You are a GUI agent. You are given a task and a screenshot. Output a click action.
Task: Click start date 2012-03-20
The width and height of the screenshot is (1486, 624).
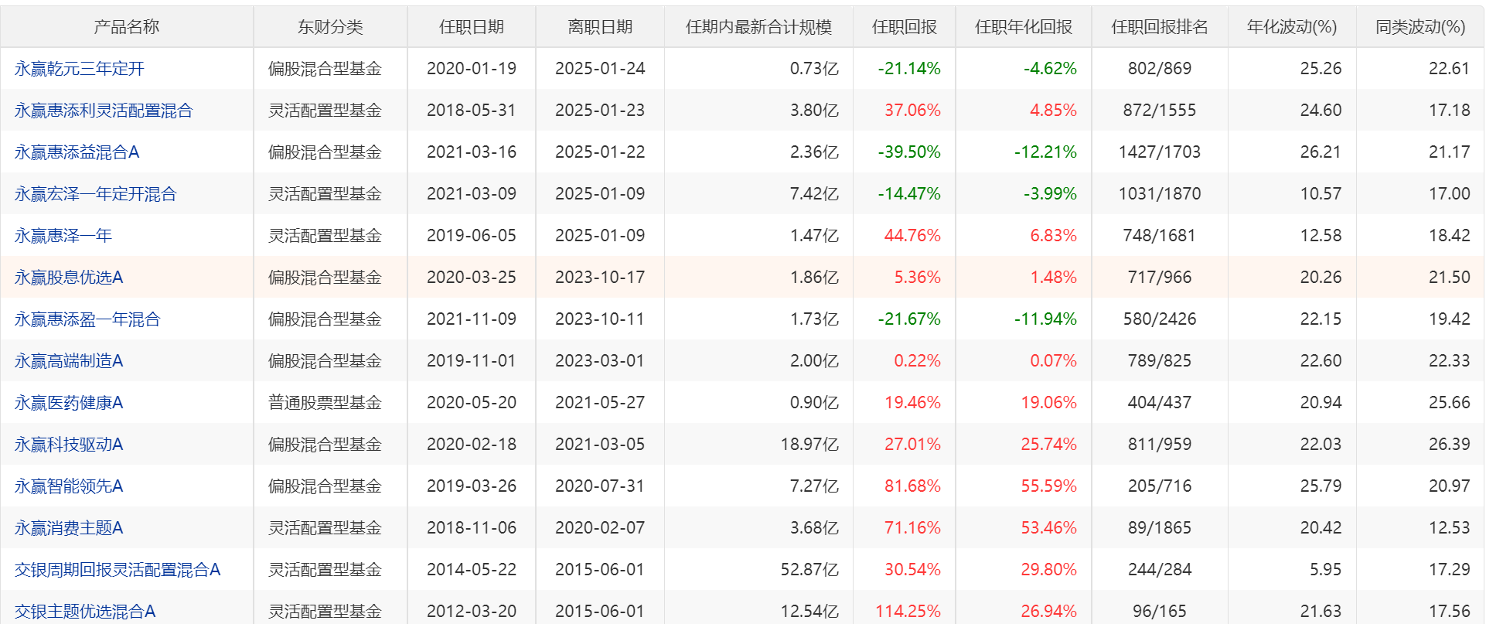click(x=472, y=612)
